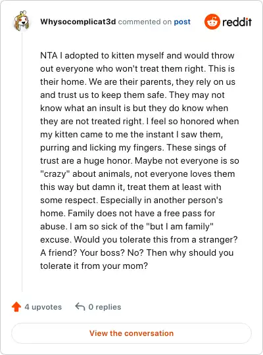The image size is (263, 355).
Task: Click the opening 'NTA I adopted' line
Action: coord(137,55)
